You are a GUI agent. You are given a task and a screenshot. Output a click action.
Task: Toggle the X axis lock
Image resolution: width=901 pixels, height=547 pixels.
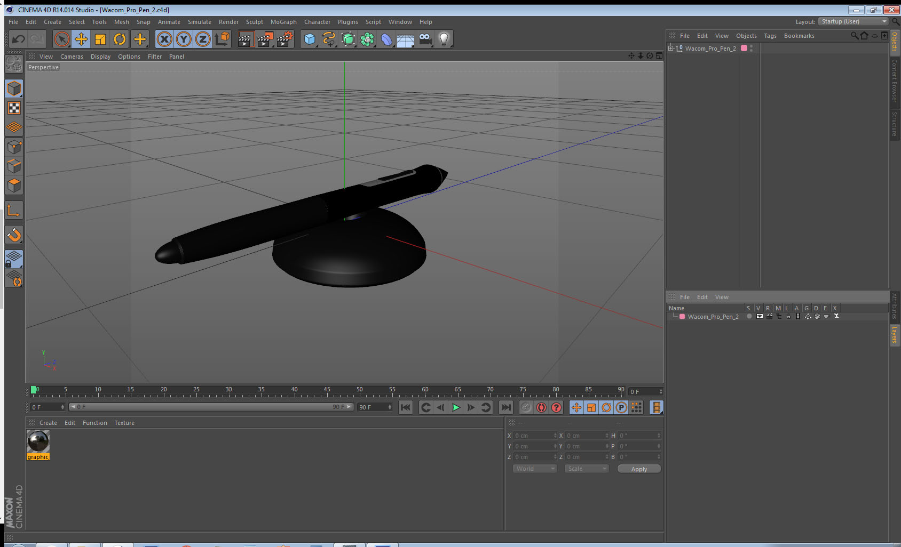tap(164, 39)
